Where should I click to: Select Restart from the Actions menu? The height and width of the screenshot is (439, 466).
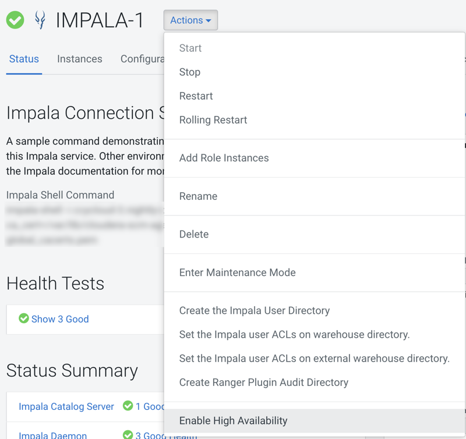click(x=196, y=95)
